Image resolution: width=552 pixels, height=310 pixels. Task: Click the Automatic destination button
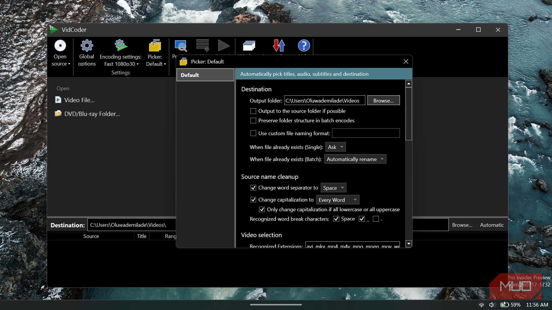coord(492,225)
